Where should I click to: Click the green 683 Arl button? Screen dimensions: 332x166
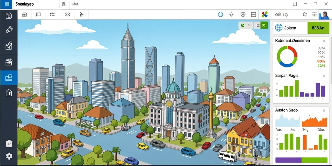pyautogui.click(x=318, y=28)
